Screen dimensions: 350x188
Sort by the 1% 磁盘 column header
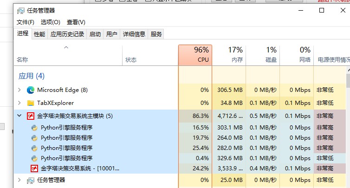pyautogui.click(x=263, y=55)
